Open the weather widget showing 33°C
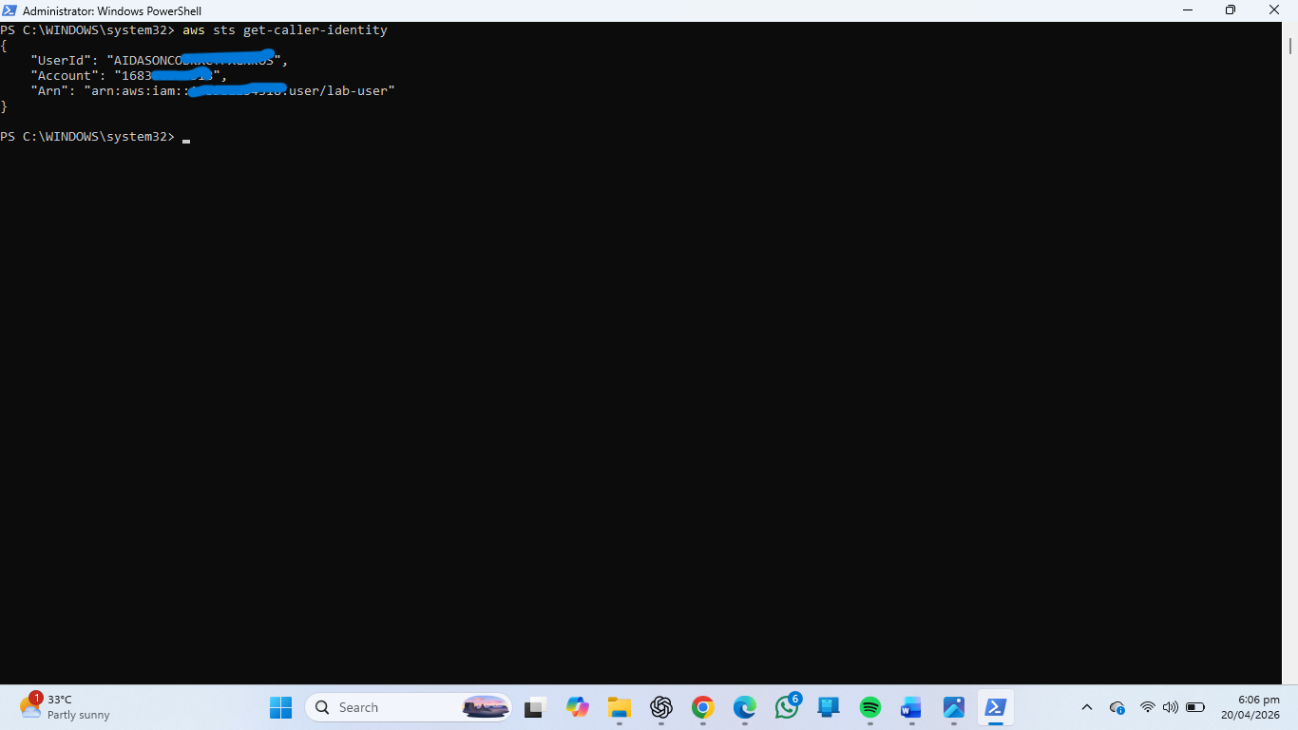This screenshot has height=730, width=1298. 65,707
